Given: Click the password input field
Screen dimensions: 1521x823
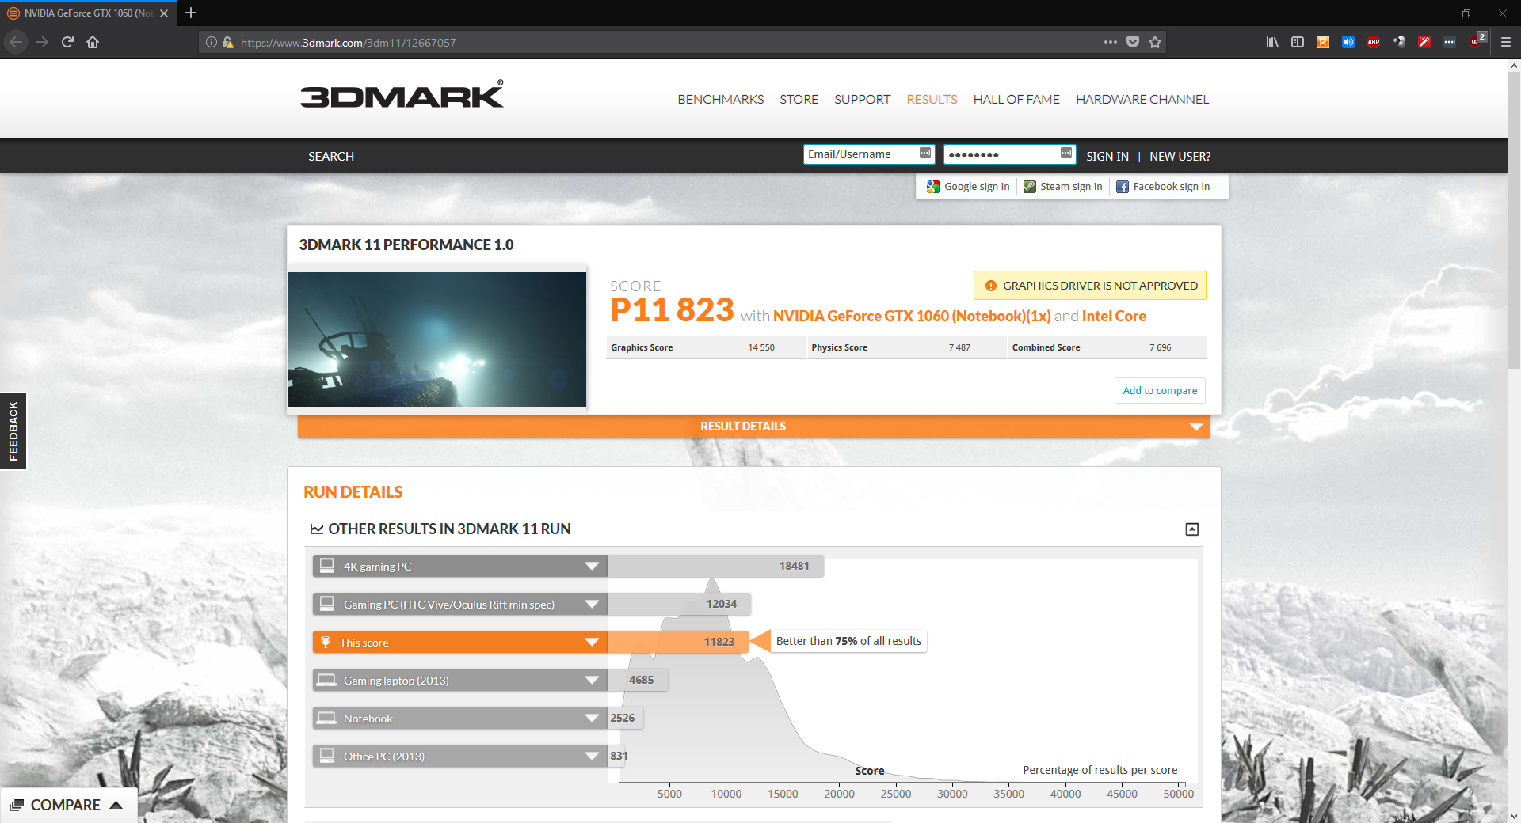Looking at the screenshot, I should click(1009, 154).
